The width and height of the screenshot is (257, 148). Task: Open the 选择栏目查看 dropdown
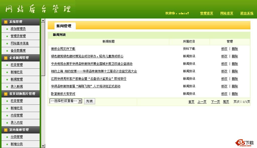coord(66,101)
